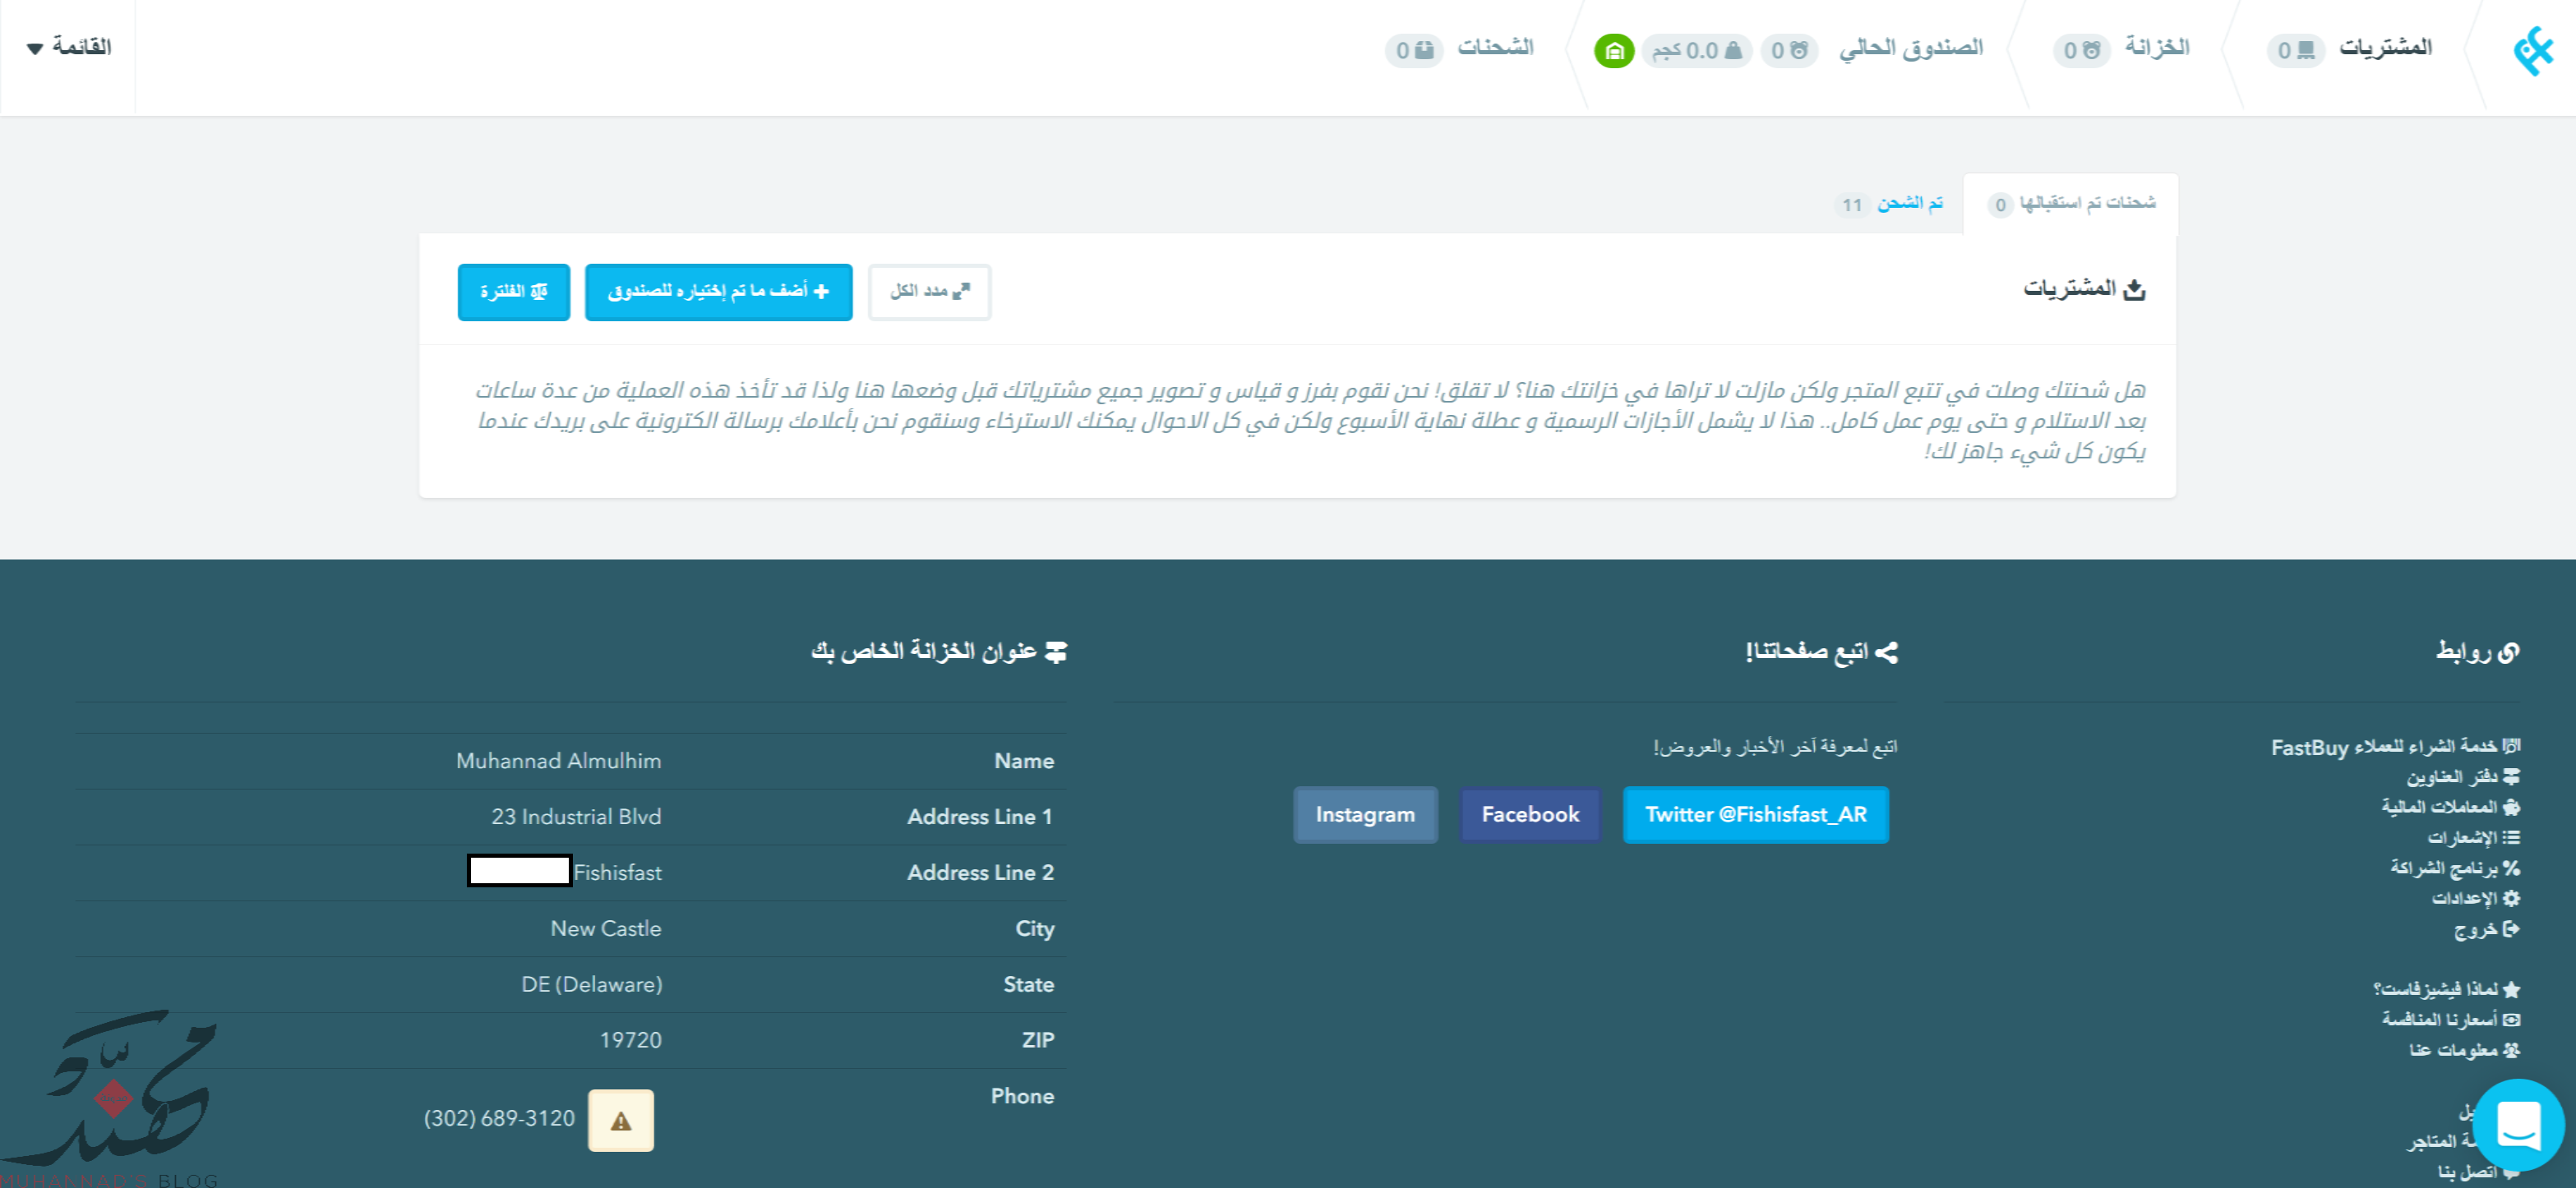
Task: Click the مدد الكل expand-all button
Action: [930, 292]
